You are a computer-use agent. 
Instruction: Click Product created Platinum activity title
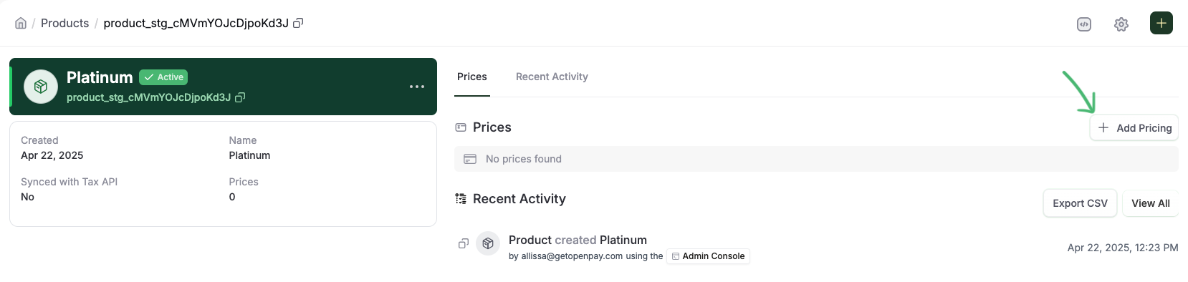[578, 240]
